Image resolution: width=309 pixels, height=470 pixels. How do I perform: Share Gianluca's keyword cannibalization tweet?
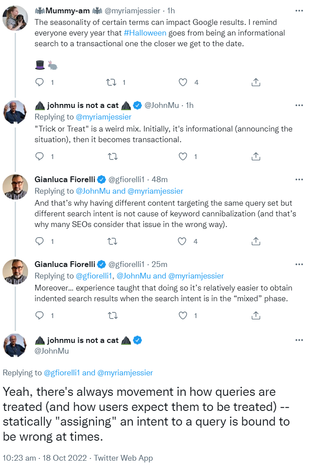click(256, 241)
